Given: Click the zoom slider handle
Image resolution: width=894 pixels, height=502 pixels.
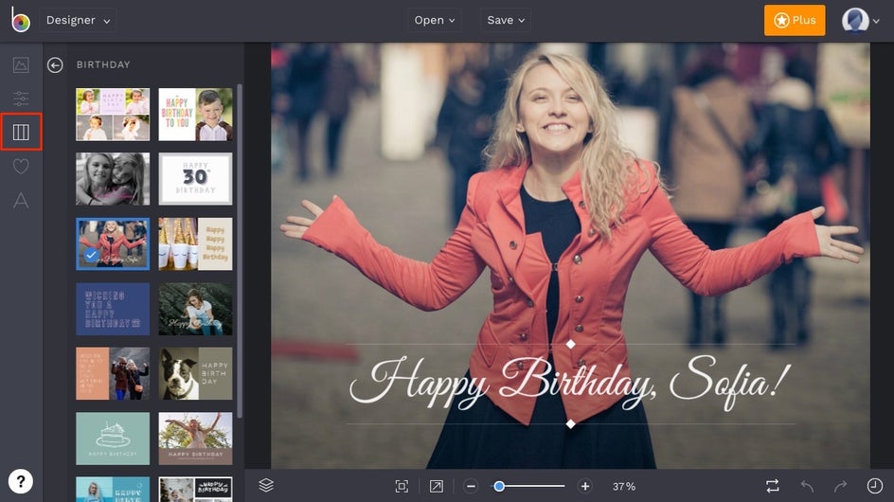Looking at the screenshot, I should tap(499, 486).
